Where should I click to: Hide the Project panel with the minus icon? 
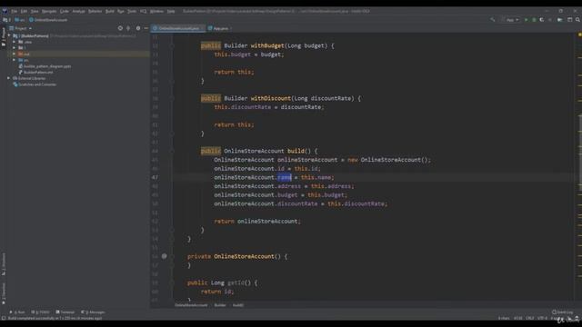click(145, 28)
